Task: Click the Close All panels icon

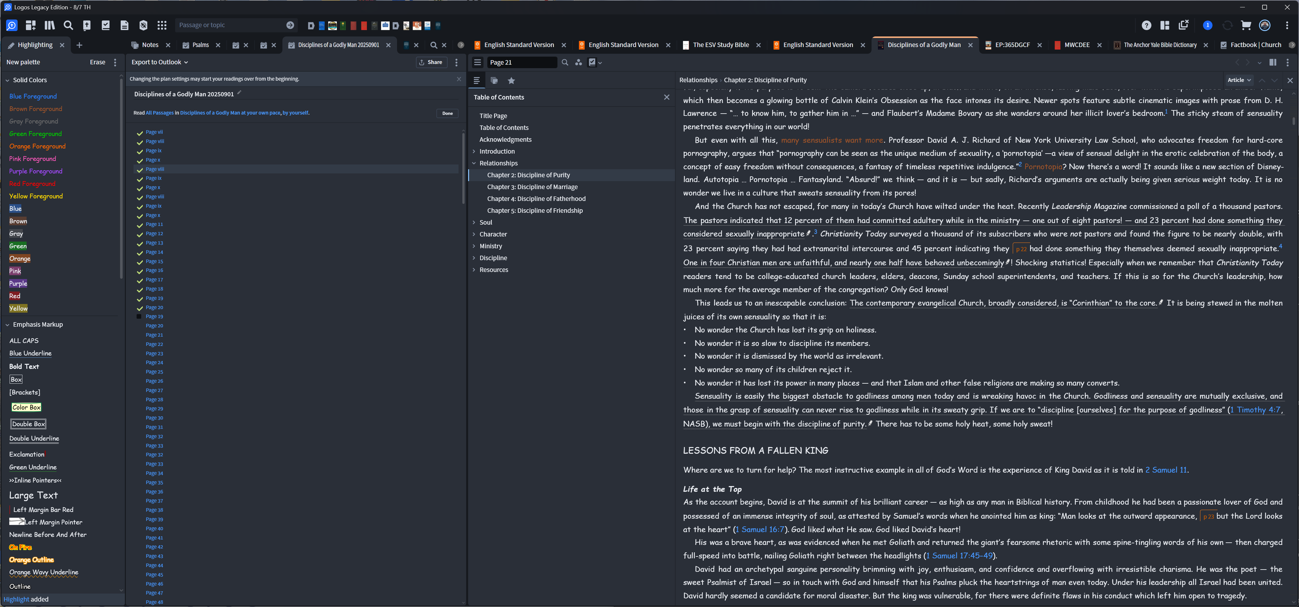Action: point(1183,25)
